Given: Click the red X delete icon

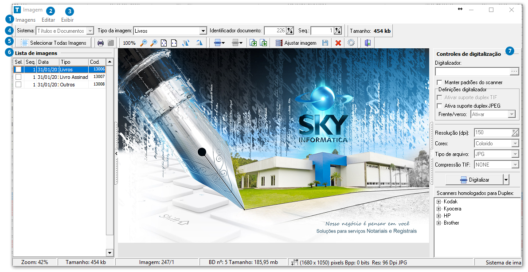Looking at the screenshot, I should coord(338,43).
